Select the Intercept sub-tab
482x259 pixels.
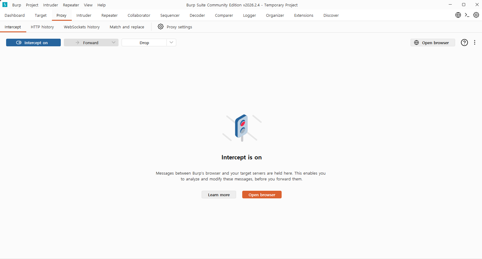[x=13, y=27]
